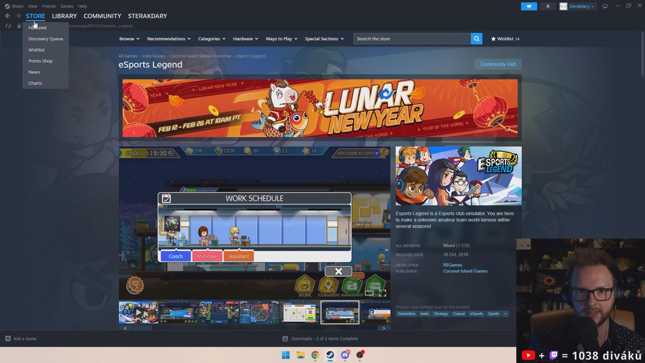Expand the Categories dropdown menu
Image resolution: width=645 pixels, height=363 pixels.
pyautogui.click(x=212, y=39)
